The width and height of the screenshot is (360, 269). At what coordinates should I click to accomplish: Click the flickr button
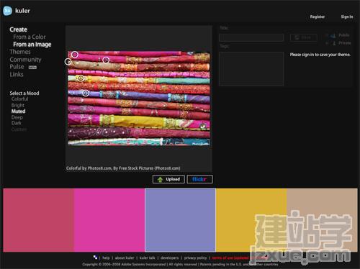(x=199, y=179)
